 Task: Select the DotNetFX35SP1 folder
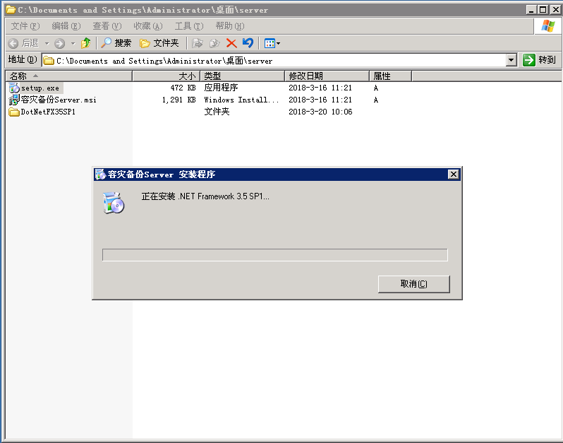tap(47, 112)
